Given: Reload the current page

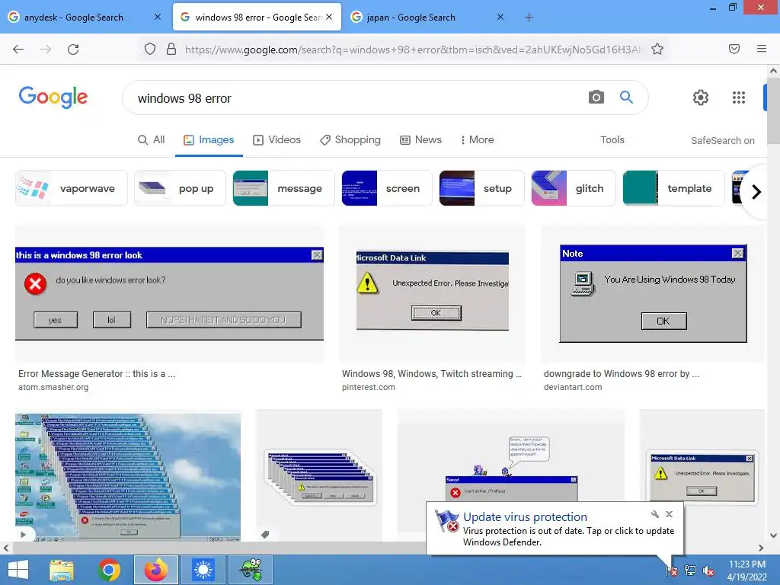Looking at the screenshot, I should click(73, 50).
